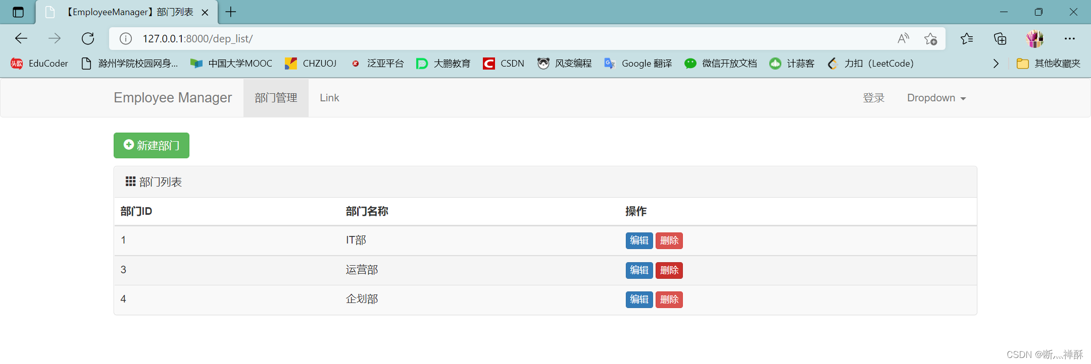This screenshot has width=1091, height=364.
Task: Open the 滁州学院校园网 bookmark
Action: 130,64
